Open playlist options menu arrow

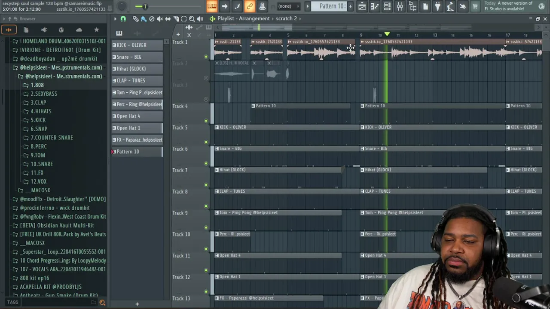pos(115,19)
